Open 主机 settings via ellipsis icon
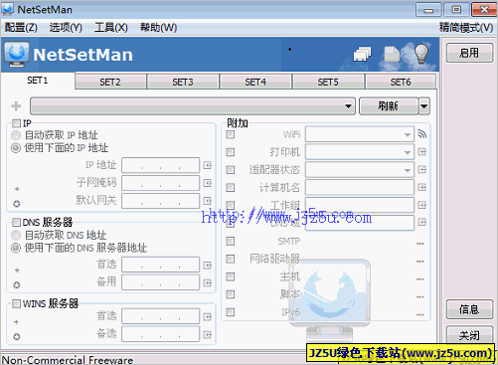Image resolution: width=498 pixels, height=365 pixels. [x=420, y=279]
